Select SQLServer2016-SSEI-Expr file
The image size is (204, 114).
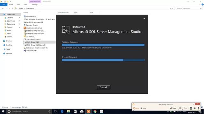click(x=35, y=34)
